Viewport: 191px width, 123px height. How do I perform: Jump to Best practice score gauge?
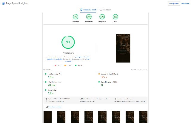102,17
